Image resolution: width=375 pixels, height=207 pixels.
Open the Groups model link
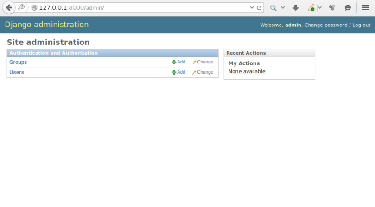(18, 62)
